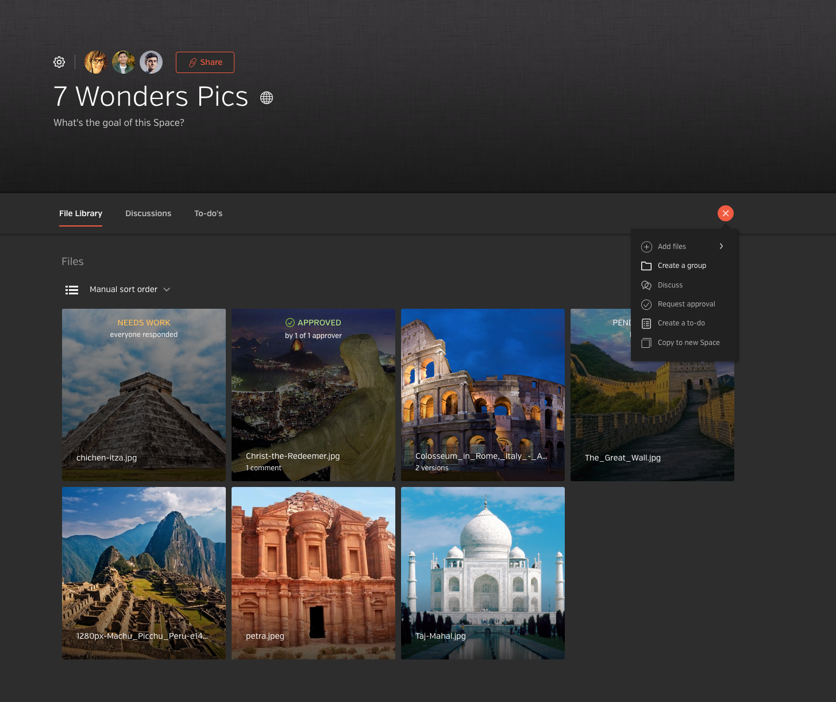Choose Add files from the menu
The image size is (836, 702).
(684, 247)
